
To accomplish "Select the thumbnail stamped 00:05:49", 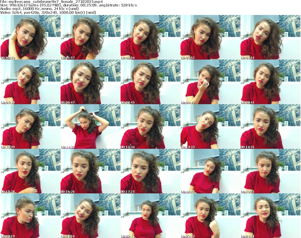I will (x=31, y=82).
